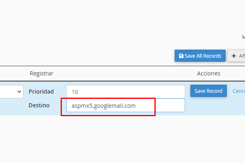Click the Registrar column header
The image size is (245, 163).
coord(41,73)
